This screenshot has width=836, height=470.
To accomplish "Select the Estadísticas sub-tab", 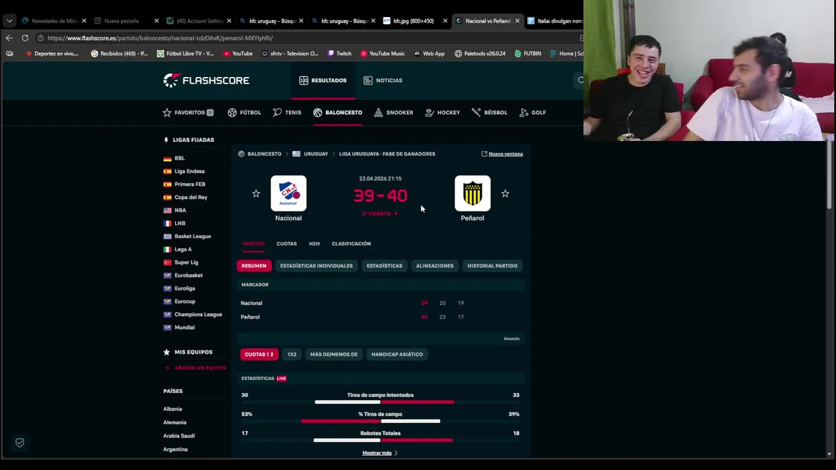I will (x=384, y=266).
